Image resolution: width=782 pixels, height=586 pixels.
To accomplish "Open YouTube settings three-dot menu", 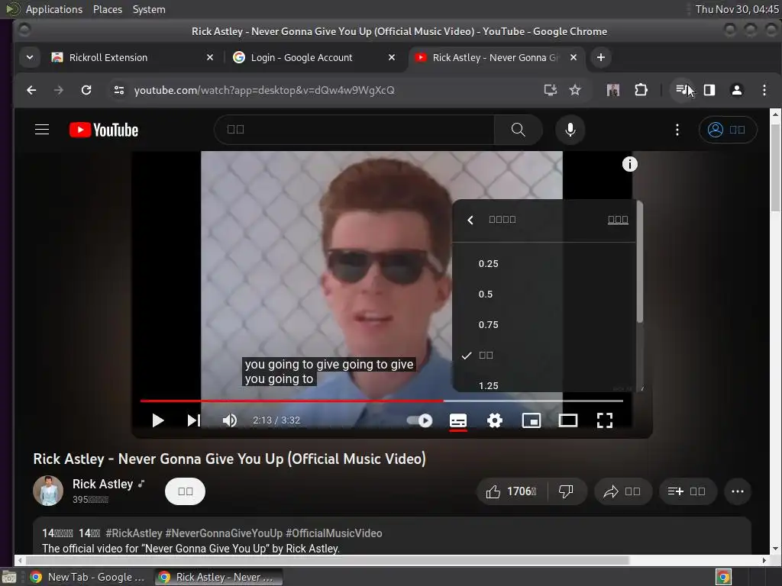I will (677, 130).
